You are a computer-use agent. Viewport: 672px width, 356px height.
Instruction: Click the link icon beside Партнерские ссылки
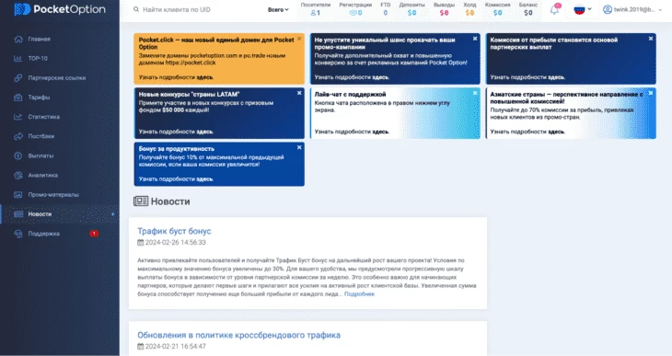[x=18, y=78]
